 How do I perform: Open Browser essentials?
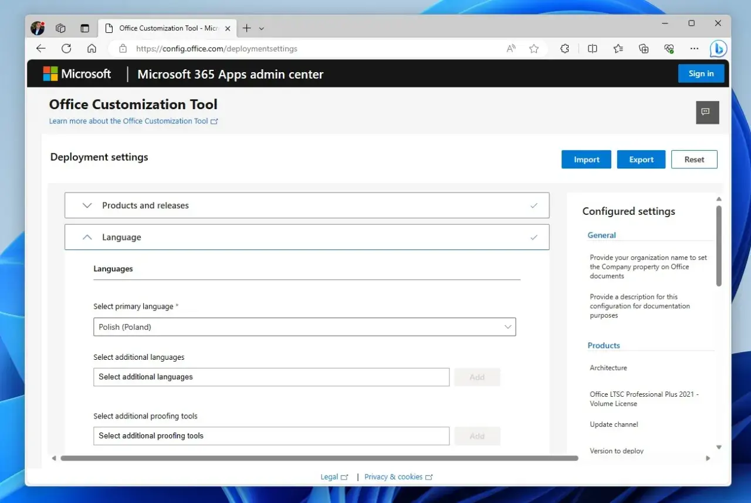669,49
